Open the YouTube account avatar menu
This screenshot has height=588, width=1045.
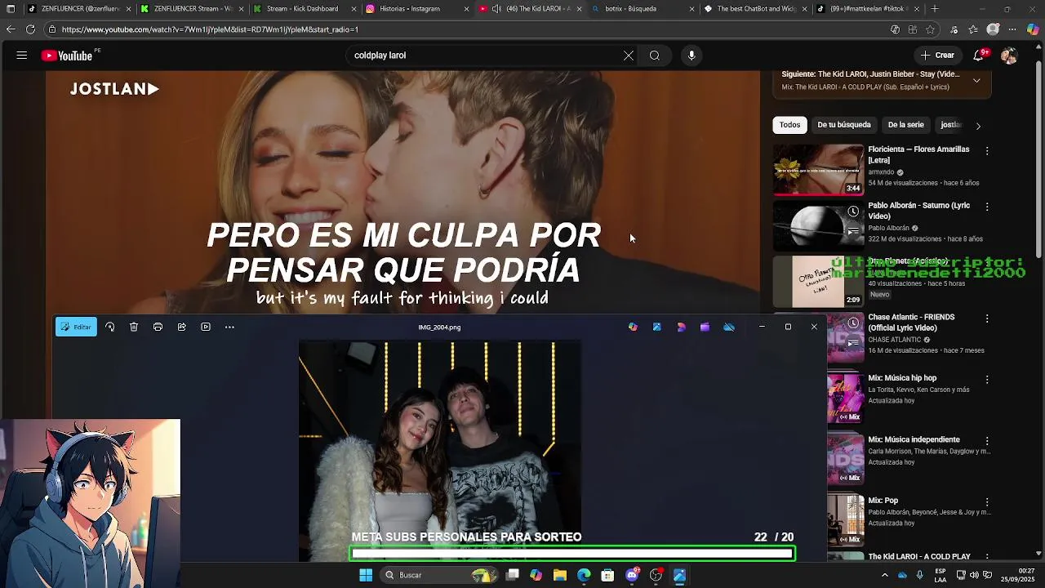[1009, 56]
